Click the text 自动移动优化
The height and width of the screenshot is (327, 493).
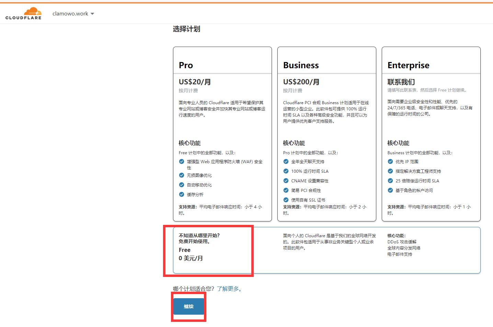tap(199, 185)
